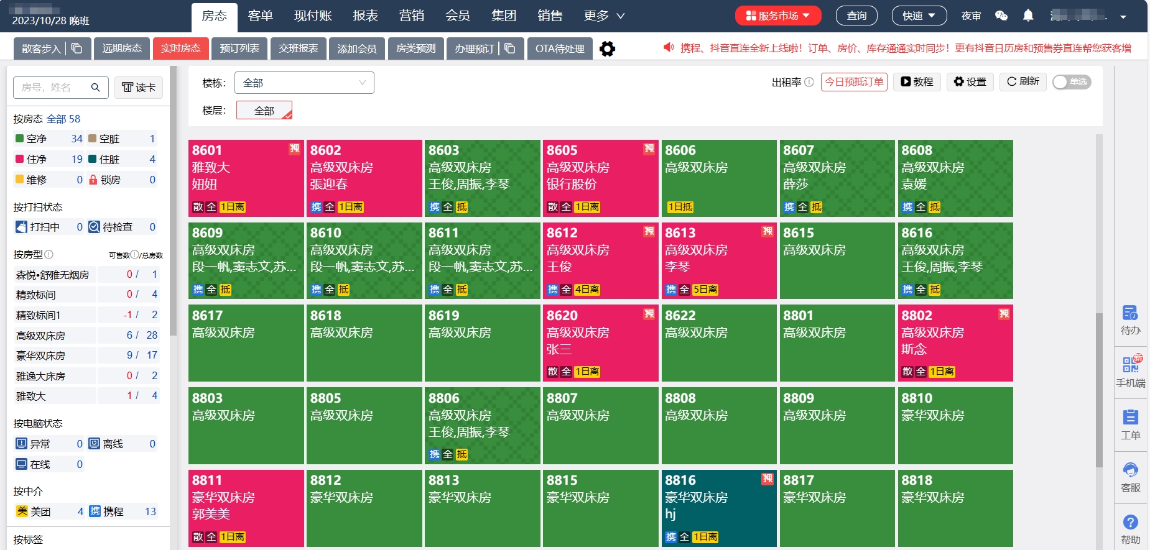Select the 全部 floor filter option
This screenshot has width=1150, height=550.
(264, 111)
